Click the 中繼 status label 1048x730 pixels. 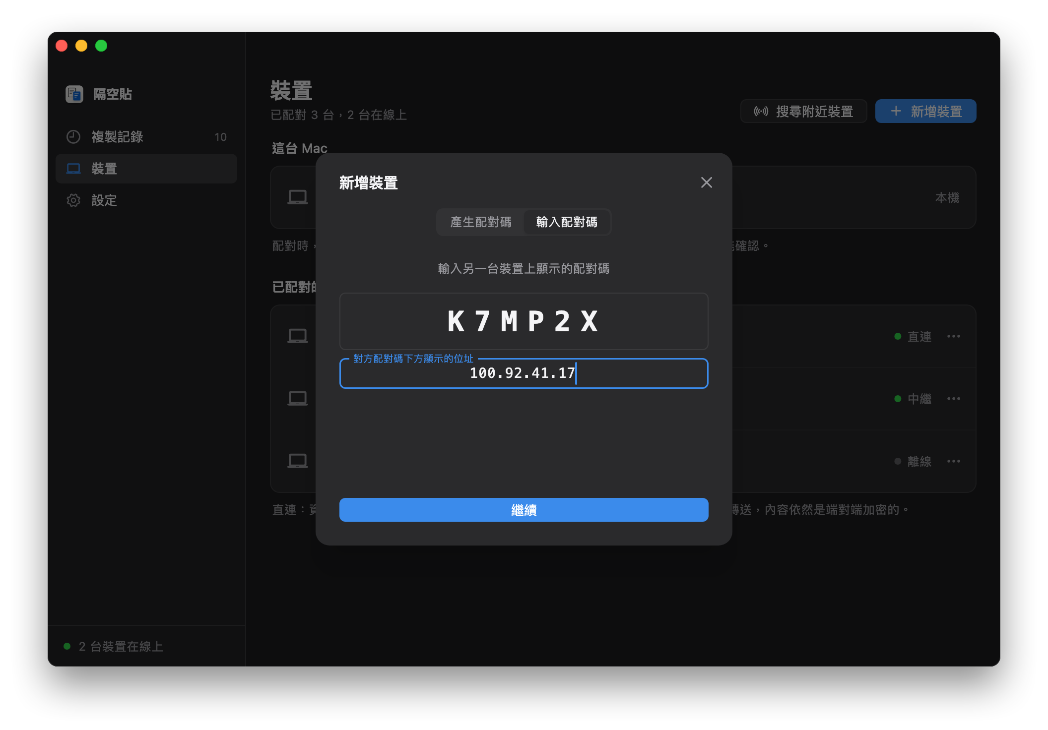[x=919, y=399]
